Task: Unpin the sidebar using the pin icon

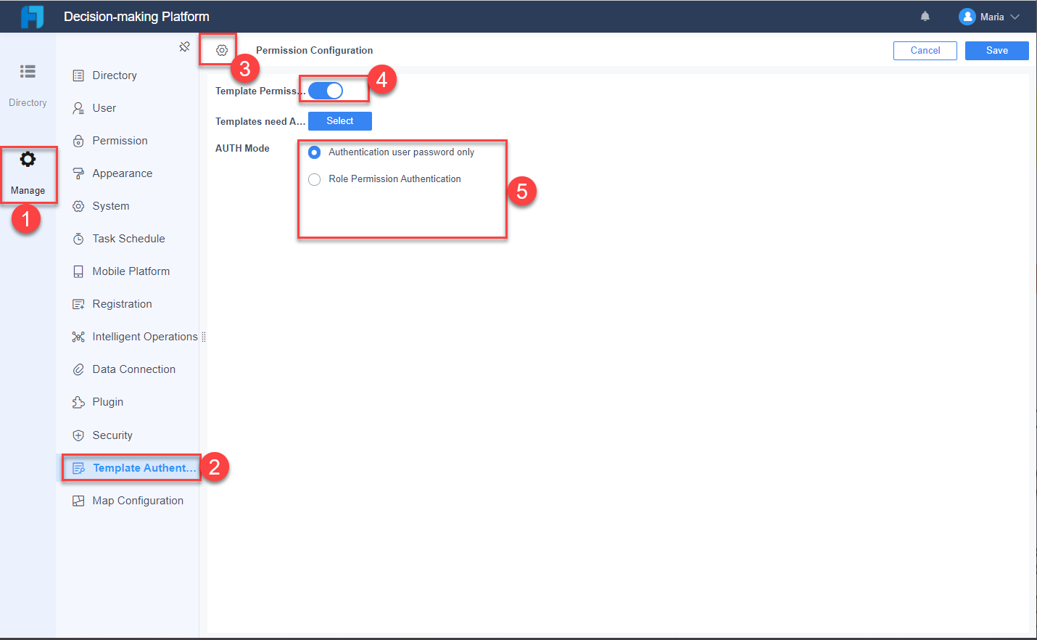Action: point(184,46)
